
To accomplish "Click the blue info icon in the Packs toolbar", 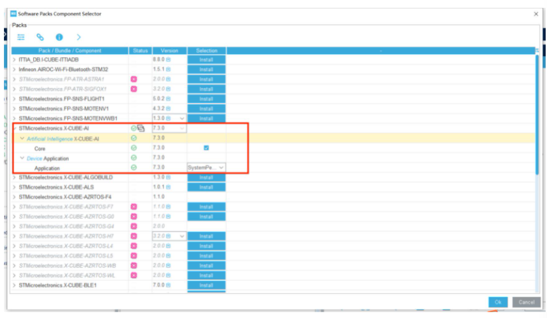I will [59, 37].
